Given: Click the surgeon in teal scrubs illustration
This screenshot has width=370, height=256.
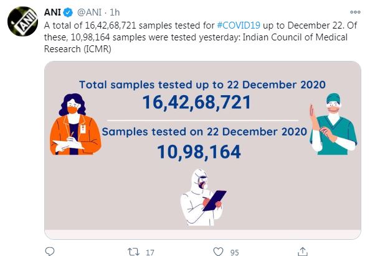Looking at the screenshot, I should pyautogui.click(x=333, y=124).
